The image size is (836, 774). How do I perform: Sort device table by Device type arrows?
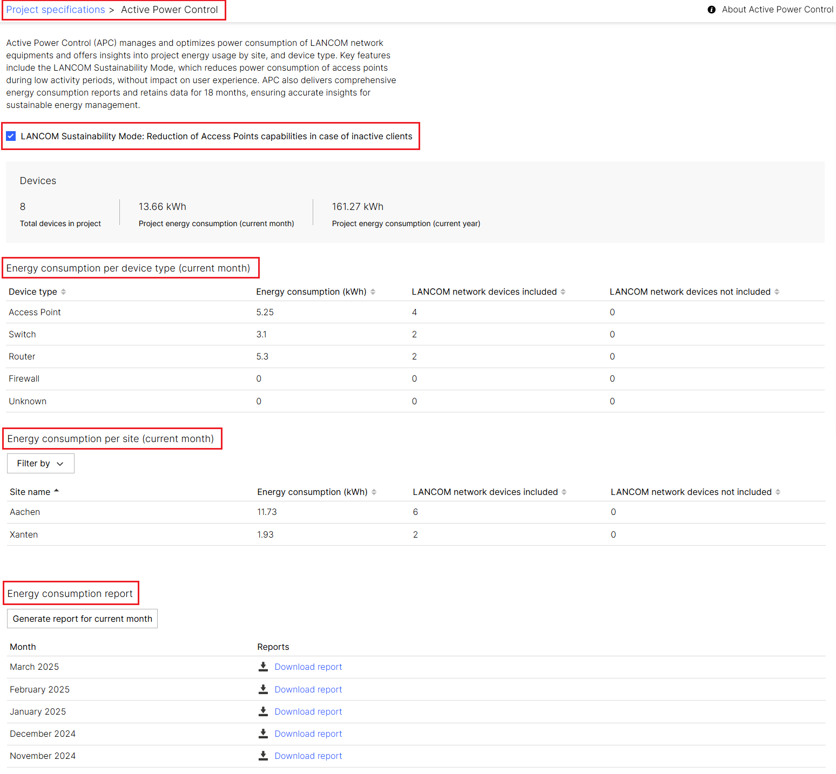(x=63, y=292)
